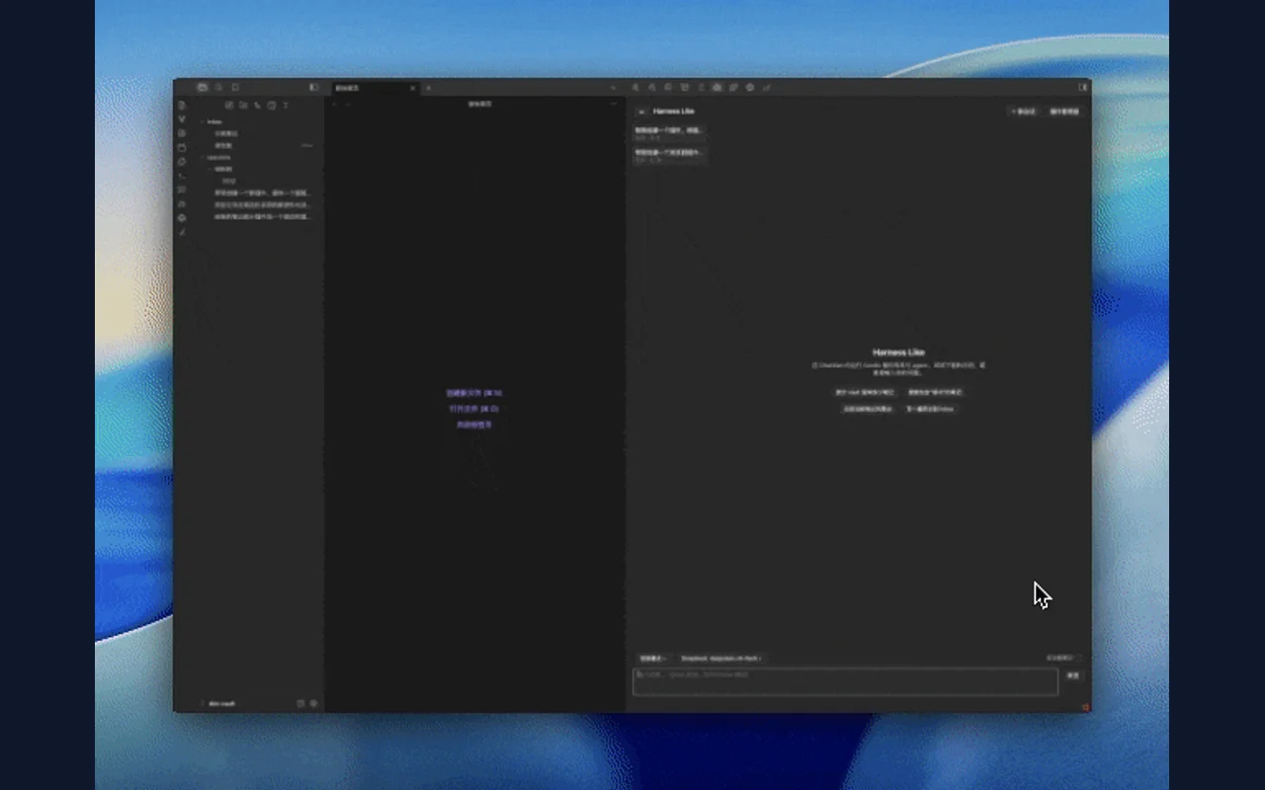Screen dimensions: 1265x790
Task: Create a new note from explorer toolbar
Action: pos(229,105)
